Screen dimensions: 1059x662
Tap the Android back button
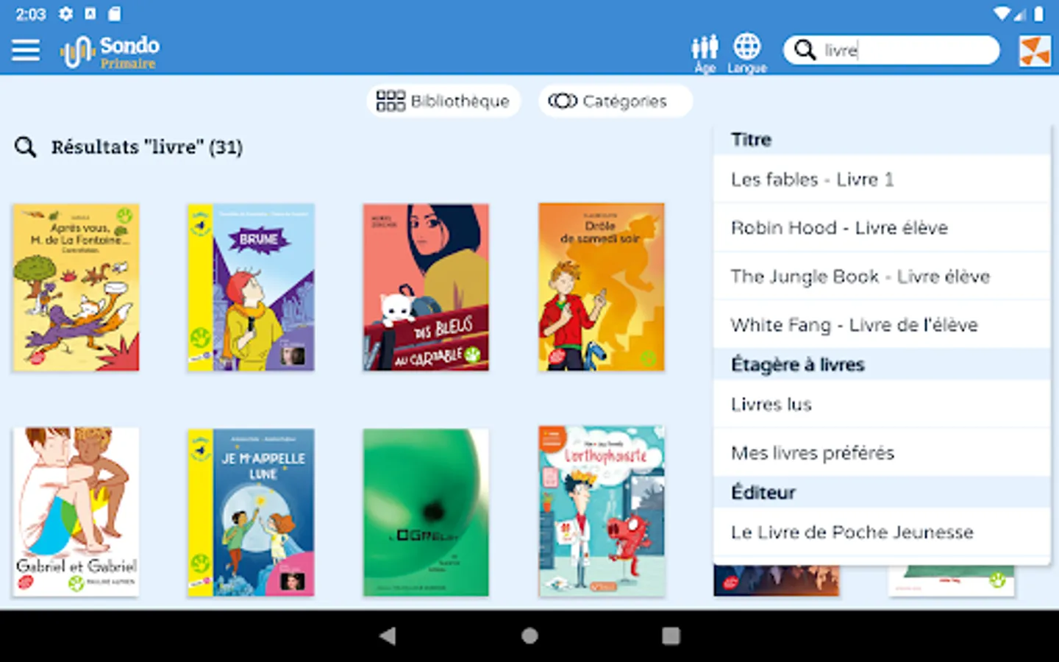[x=388, y=636]
